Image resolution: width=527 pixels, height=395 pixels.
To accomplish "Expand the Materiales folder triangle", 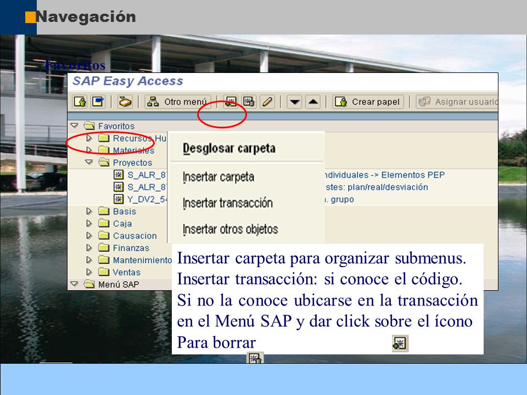I will 89,150.
